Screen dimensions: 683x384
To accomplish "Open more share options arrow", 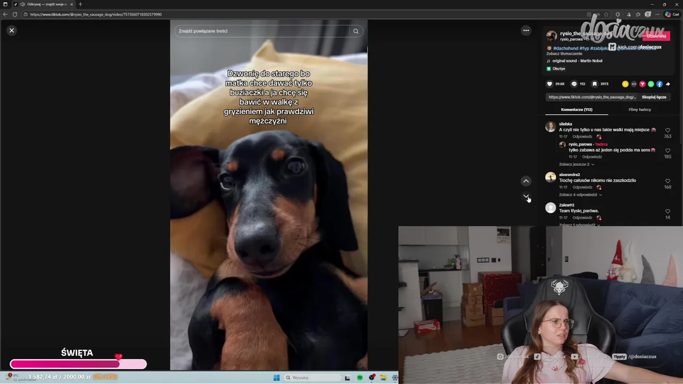I will pos(668,84).
